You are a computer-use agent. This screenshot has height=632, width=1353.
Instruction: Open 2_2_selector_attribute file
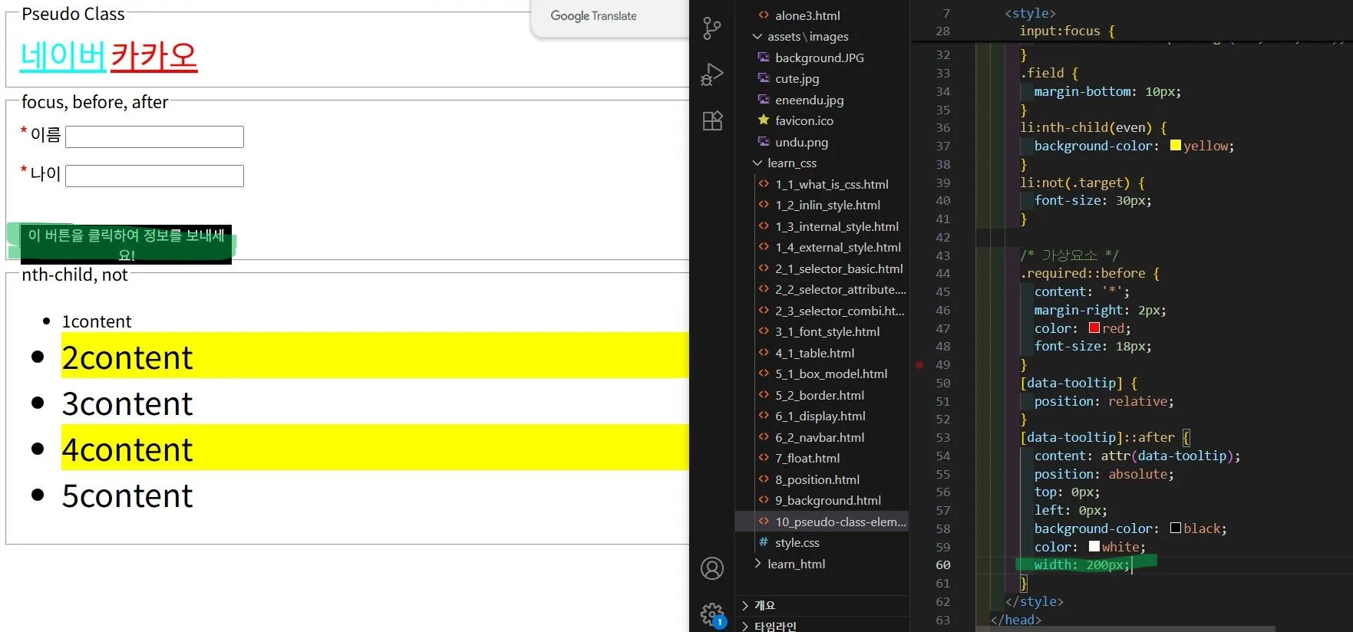point(840,289)
